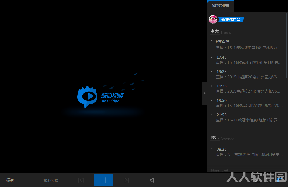Switch to the 播放列表 tab
Screen dimensions: 288x187
coord(221,6)
